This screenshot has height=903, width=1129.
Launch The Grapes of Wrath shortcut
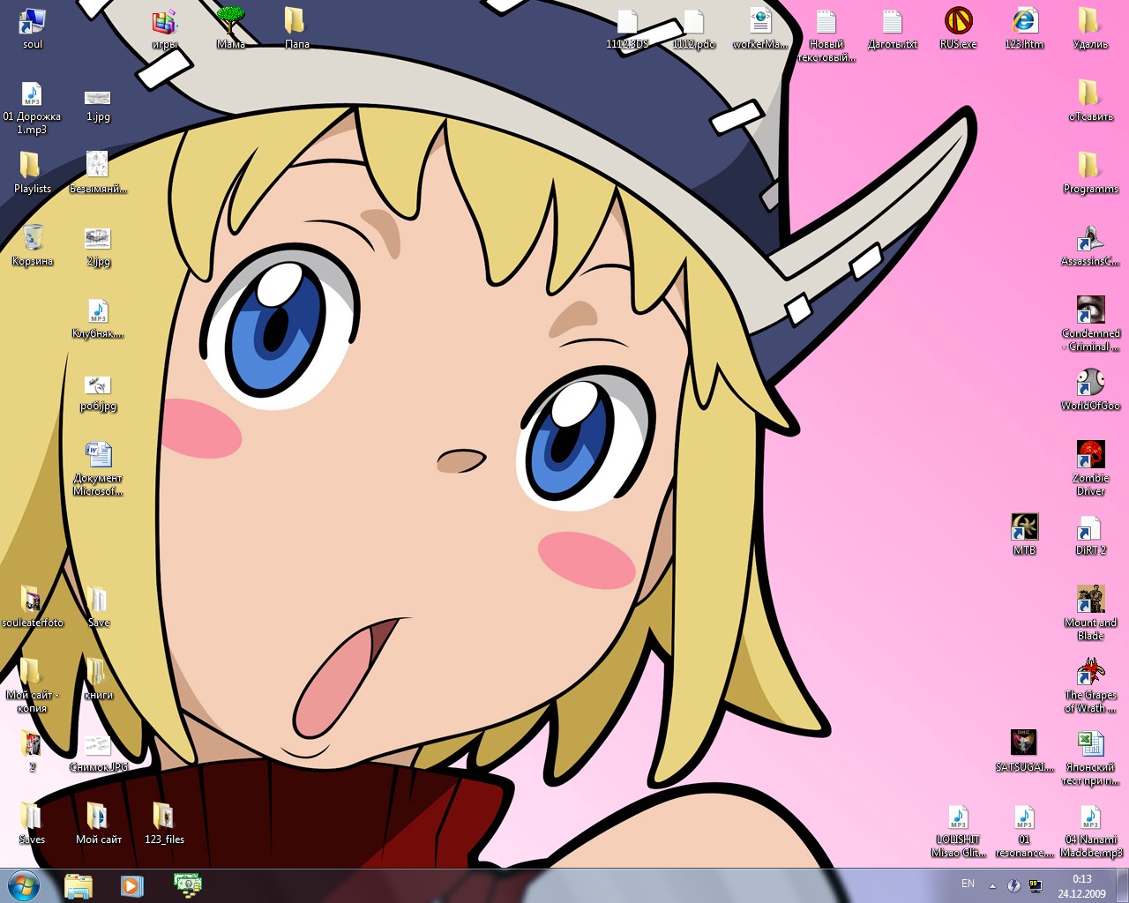pos(1090,685)
